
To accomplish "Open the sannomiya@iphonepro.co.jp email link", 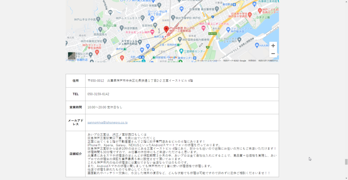I will [107, 122].
